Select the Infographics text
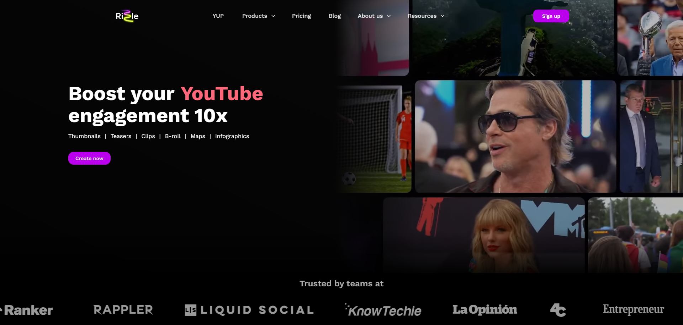 point(232,136)
